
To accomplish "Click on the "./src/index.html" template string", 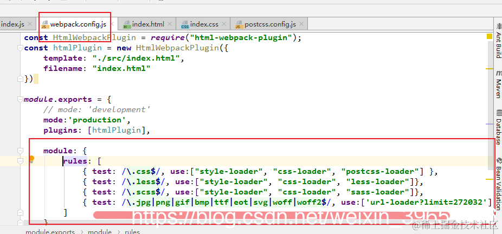I will [x=137, y=58].
